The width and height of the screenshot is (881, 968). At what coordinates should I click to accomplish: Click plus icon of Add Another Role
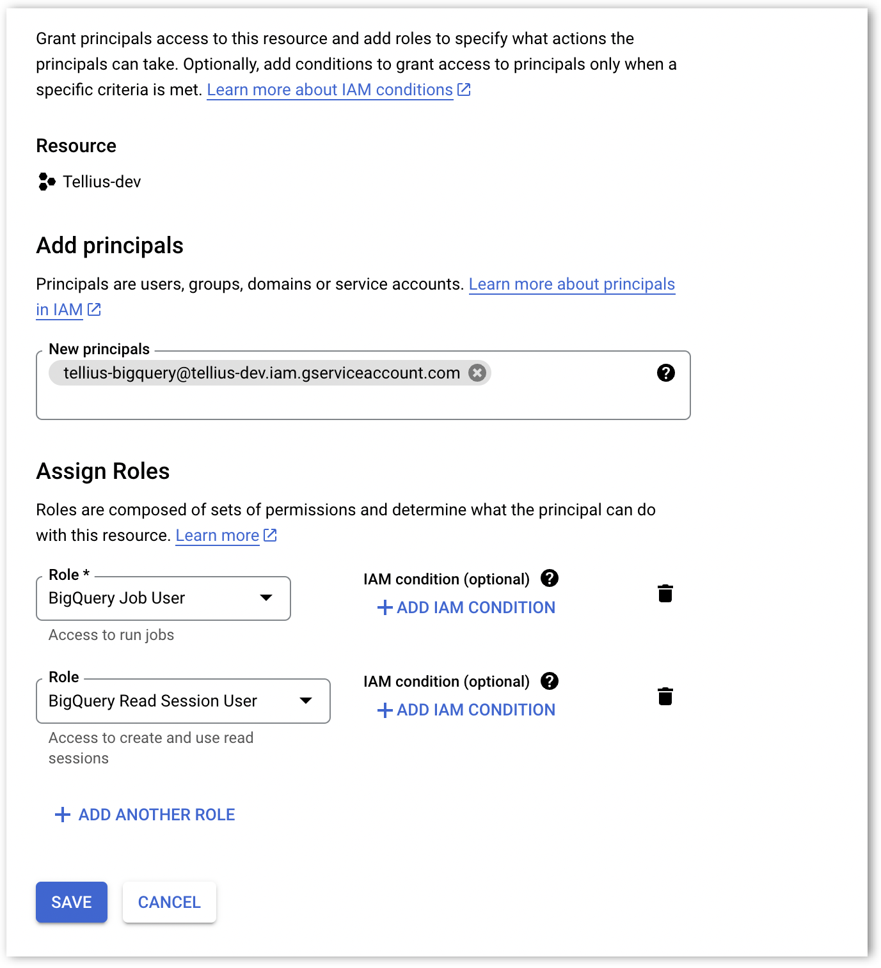63,815
